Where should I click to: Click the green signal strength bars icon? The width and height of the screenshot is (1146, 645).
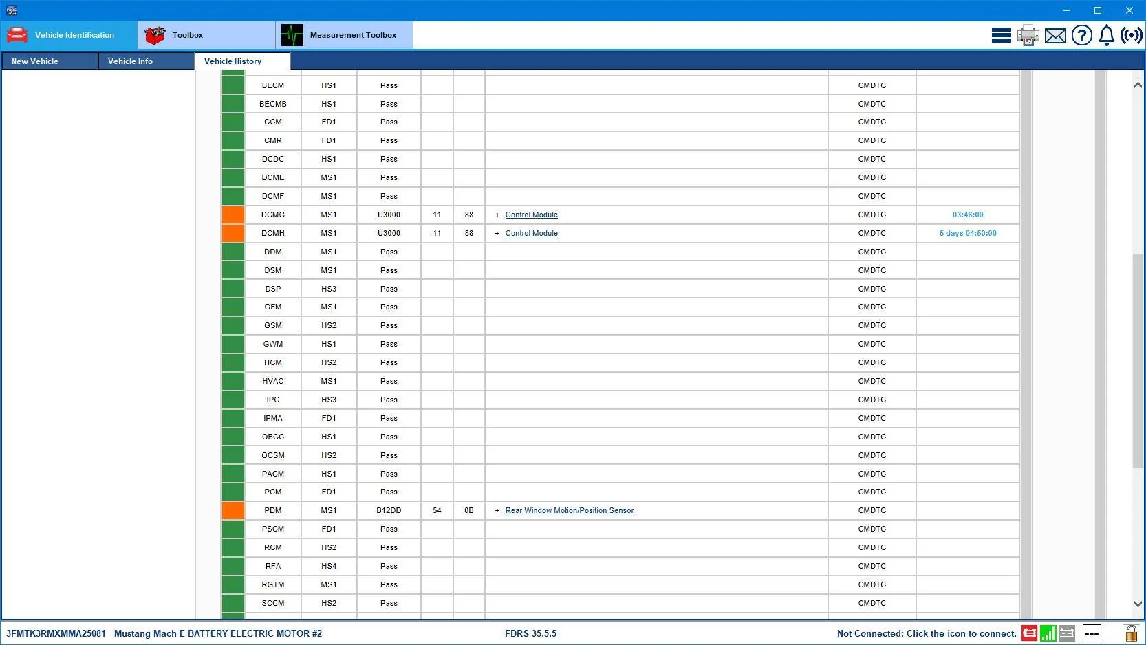point(1048,633)
